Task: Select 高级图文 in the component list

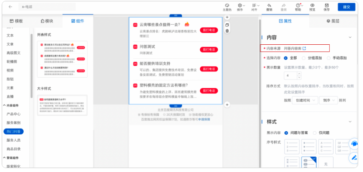Action: (14, 53)
